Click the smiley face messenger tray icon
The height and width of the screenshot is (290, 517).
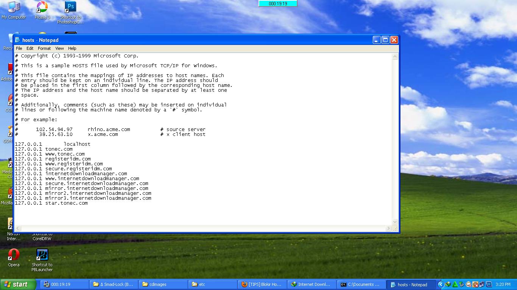(469, 284)
